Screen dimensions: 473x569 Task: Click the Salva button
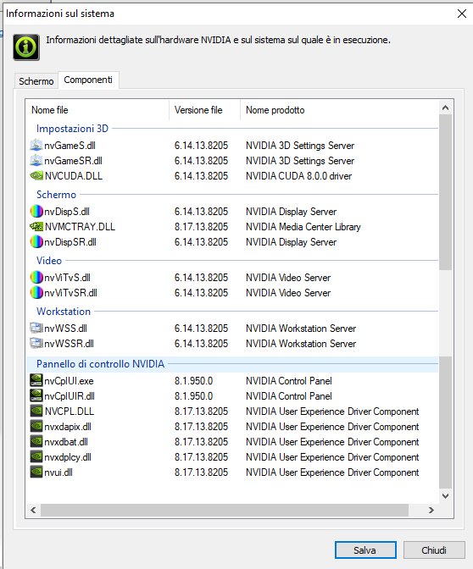click(365, 550)
